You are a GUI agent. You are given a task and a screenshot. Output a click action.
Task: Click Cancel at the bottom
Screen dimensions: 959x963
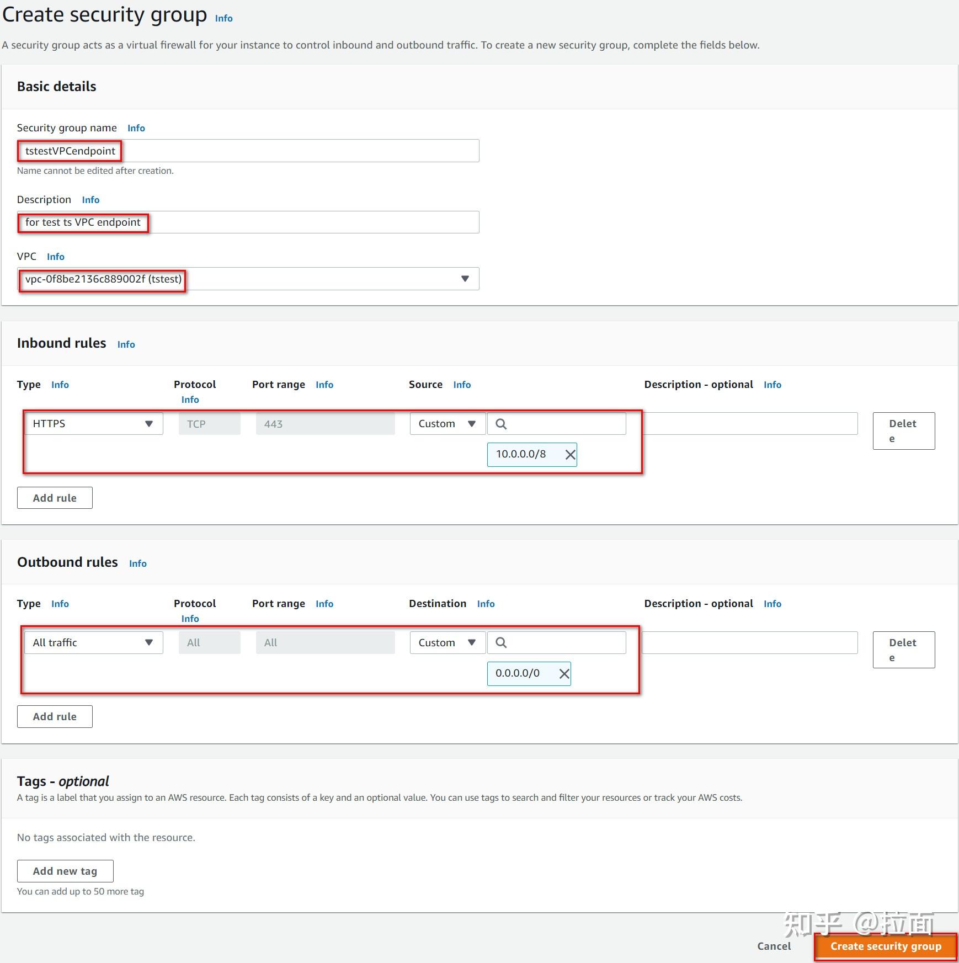click(774, 946)
